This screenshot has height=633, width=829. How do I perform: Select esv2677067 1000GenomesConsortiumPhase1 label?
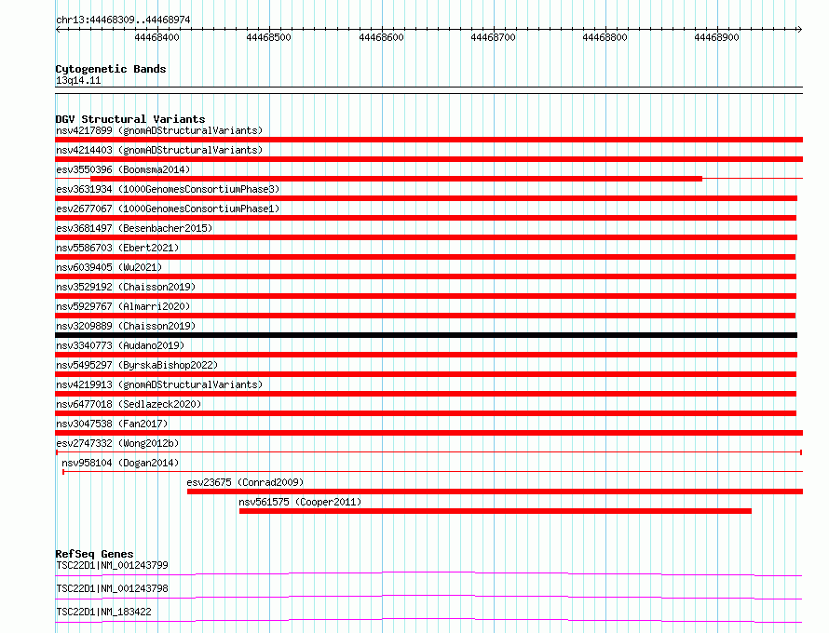click(168, 209)
